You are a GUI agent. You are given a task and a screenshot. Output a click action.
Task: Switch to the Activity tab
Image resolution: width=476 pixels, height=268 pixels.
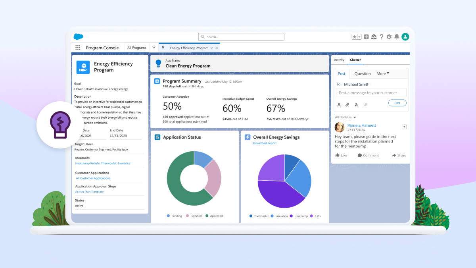click(339, 60)
